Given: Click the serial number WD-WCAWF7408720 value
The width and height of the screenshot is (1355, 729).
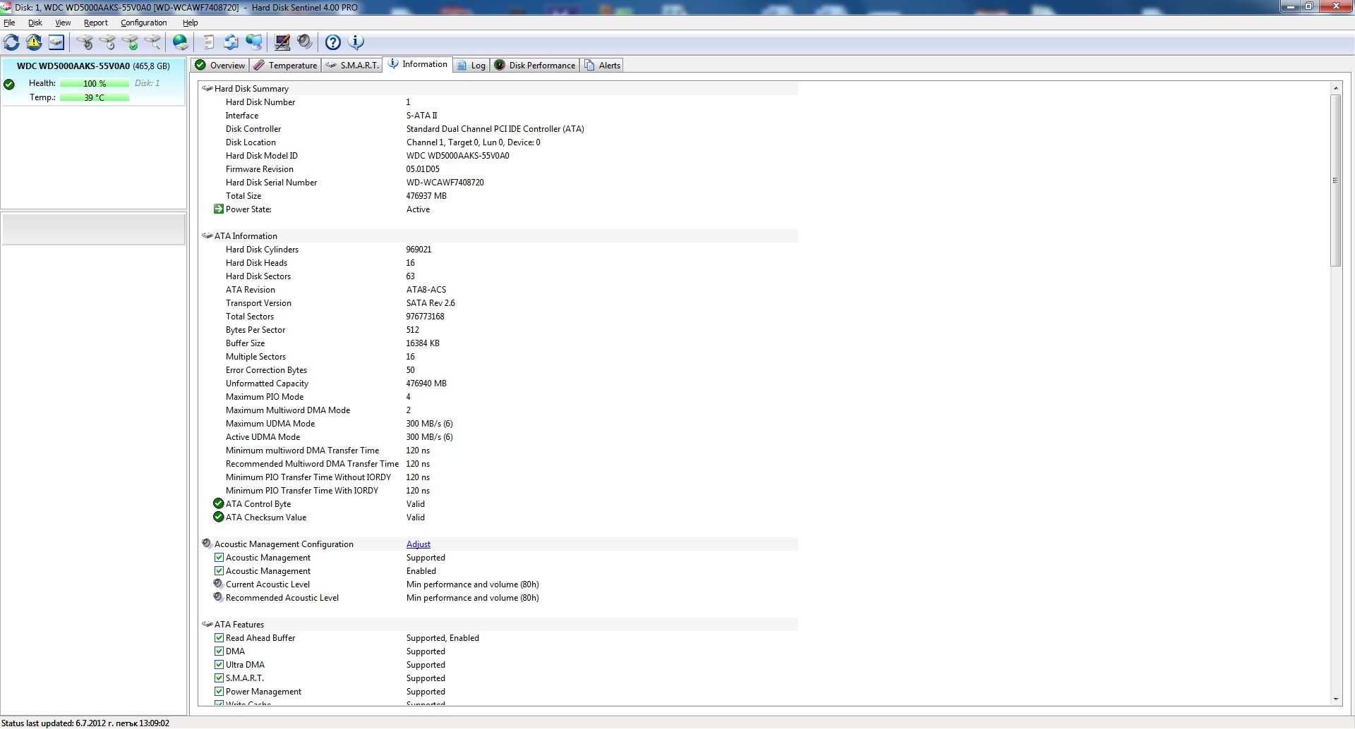Looking at the screenshot, I should 445,182.
